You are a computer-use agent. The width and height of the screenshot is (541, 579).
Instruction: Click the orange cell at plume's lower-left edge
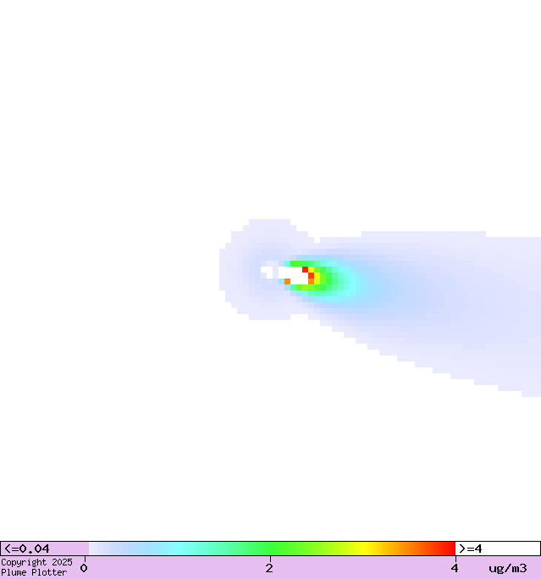click(x=287, y=281)
